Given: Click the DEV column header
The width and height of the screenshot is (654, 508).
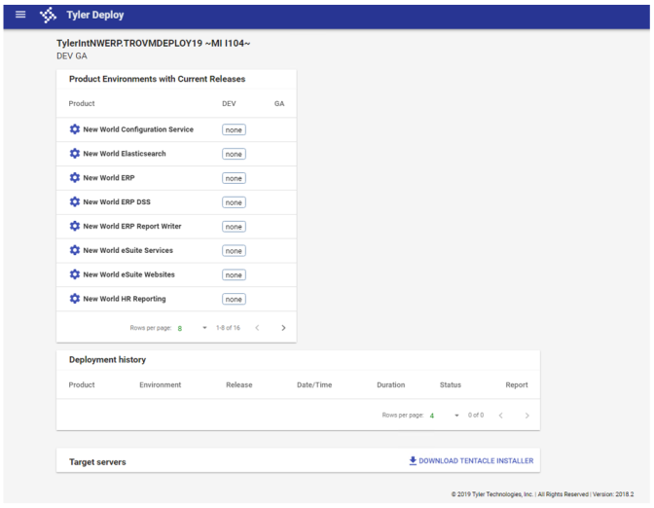Looking at the screenshot, I should [x=229, y=103].
